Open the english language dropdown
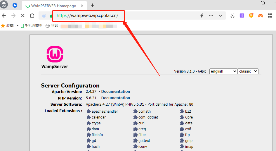Viewport: 276px width, 151px height. tap(223, 71)
